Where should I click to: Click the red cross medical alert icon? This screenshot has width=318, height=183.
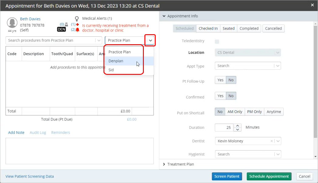(78, 25)
